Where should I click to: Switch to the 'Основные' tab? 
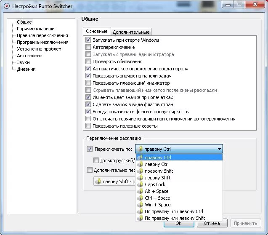point(97,31)
